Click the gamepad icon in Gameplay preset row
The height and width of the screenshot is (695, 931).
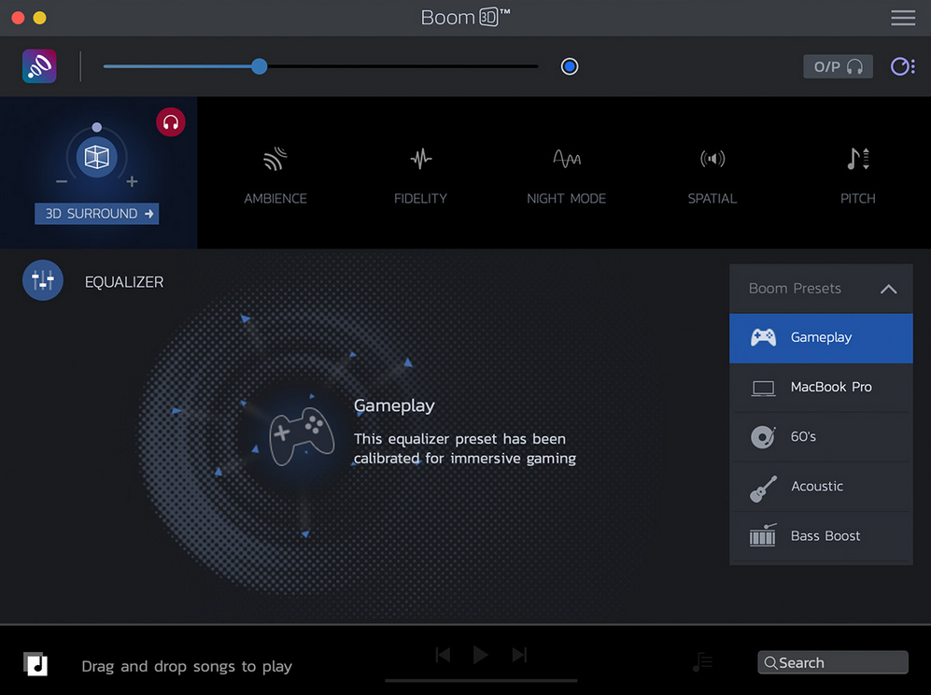coord(763,337)
